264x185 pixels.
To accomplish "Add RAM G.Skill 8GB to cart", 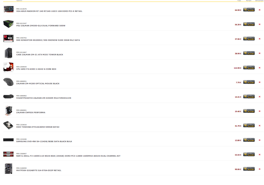I will click(249, 155).
